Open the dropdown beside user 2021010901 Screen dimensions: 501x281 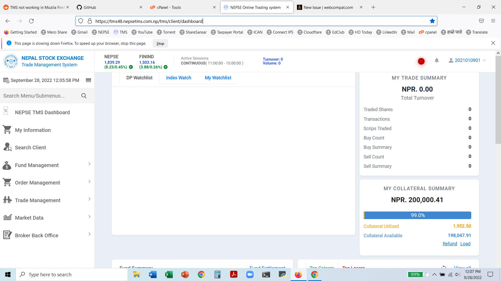tap(485, 60)
